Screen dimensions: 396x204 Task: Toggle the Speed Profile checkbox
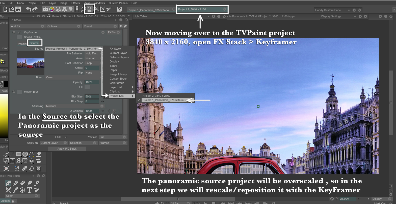[x=19, y=37]
